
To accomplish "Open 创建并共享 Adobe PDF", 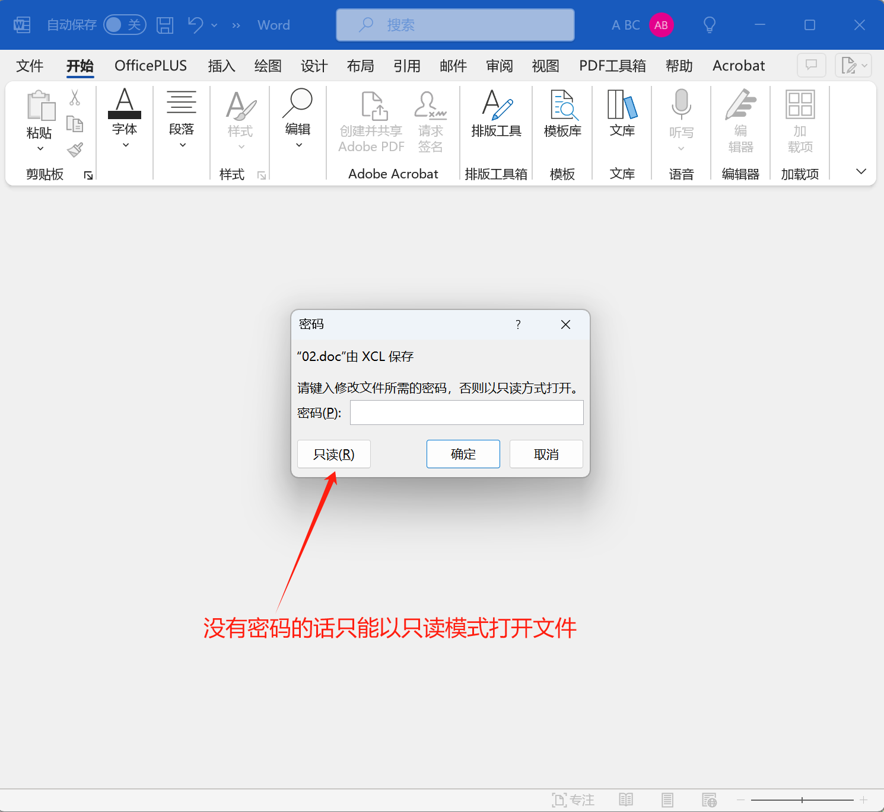I will click(x=370, y=119).
